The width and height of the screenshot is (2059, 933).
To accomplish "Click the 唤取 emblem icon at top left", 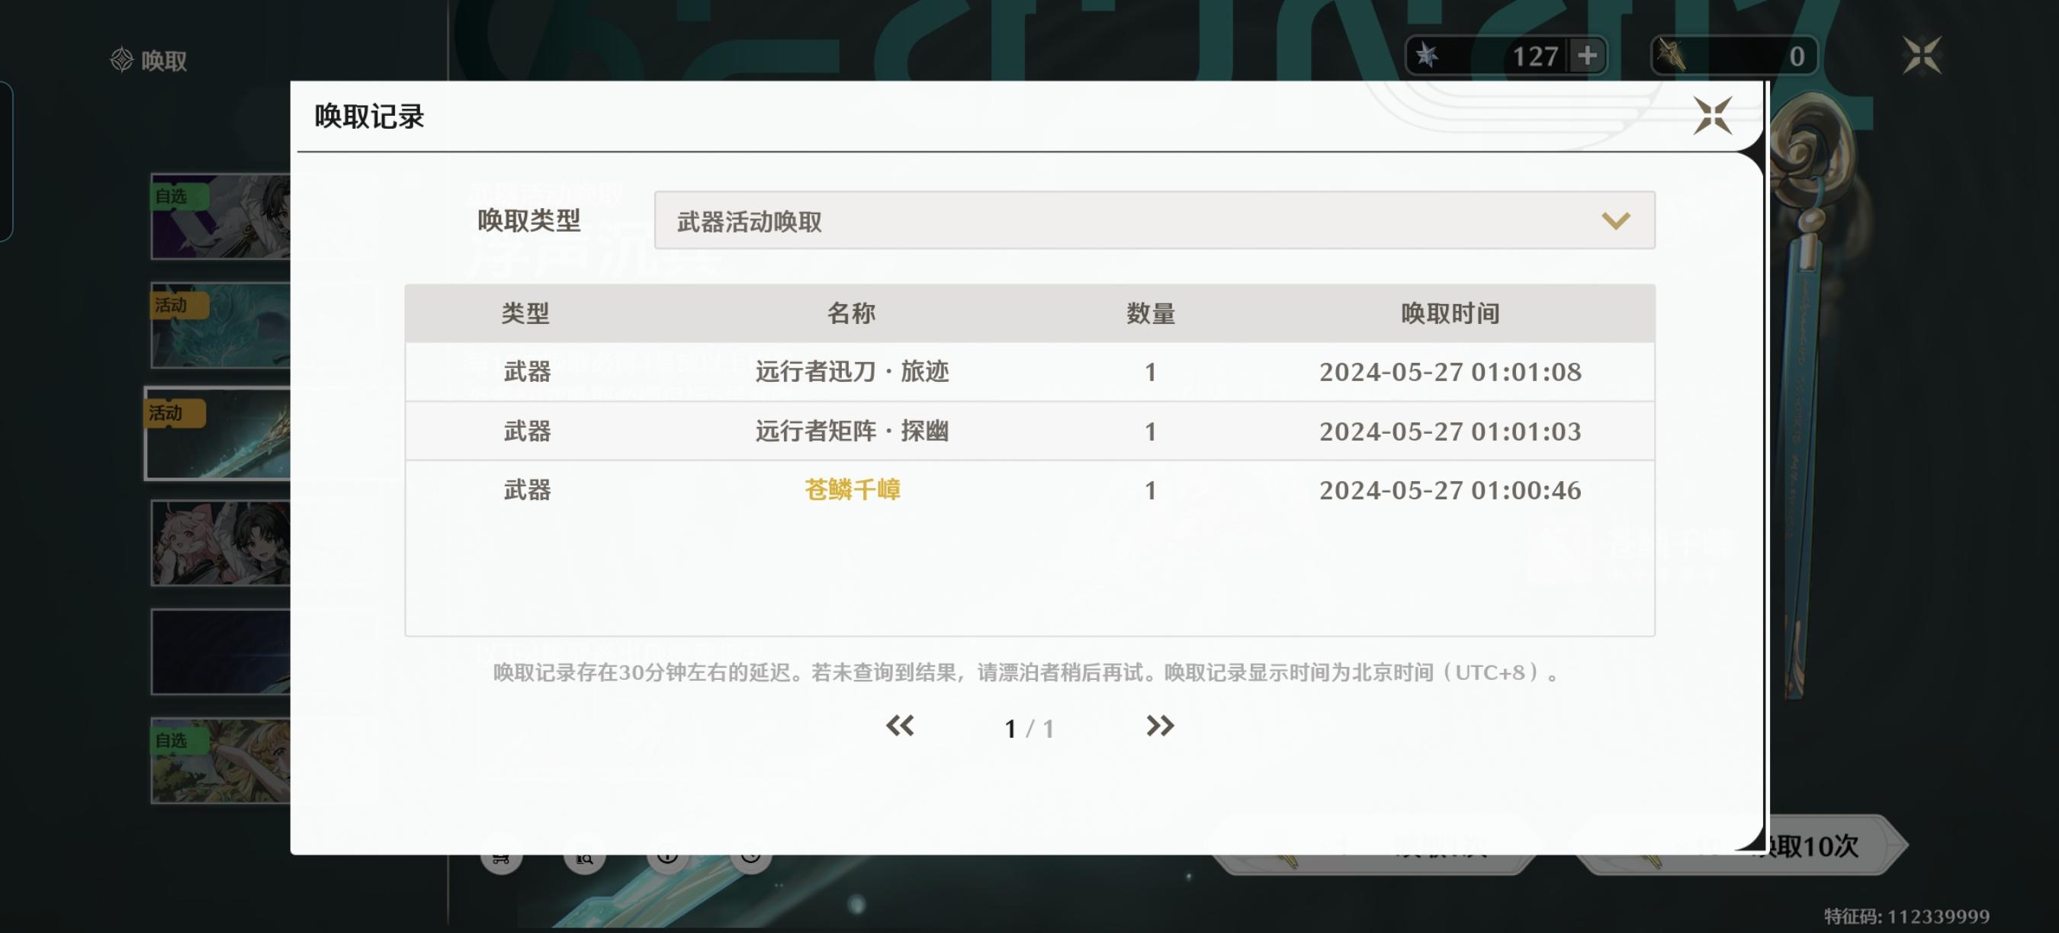I will click(121, 60).
